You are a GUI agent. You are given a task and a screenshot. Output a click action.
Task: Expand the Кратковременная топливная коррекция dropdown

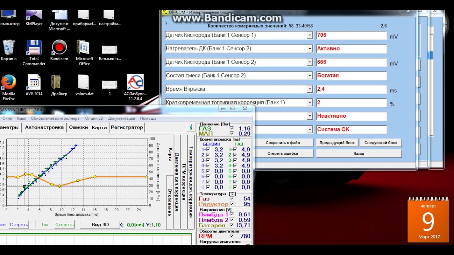pyautogui.click(x=310, y=103)
